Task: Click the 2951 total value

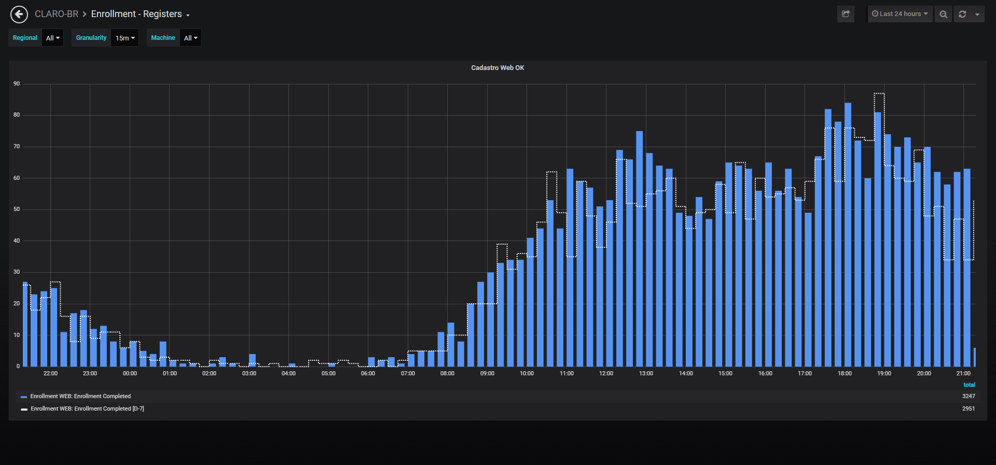Action: coord(969,408)
